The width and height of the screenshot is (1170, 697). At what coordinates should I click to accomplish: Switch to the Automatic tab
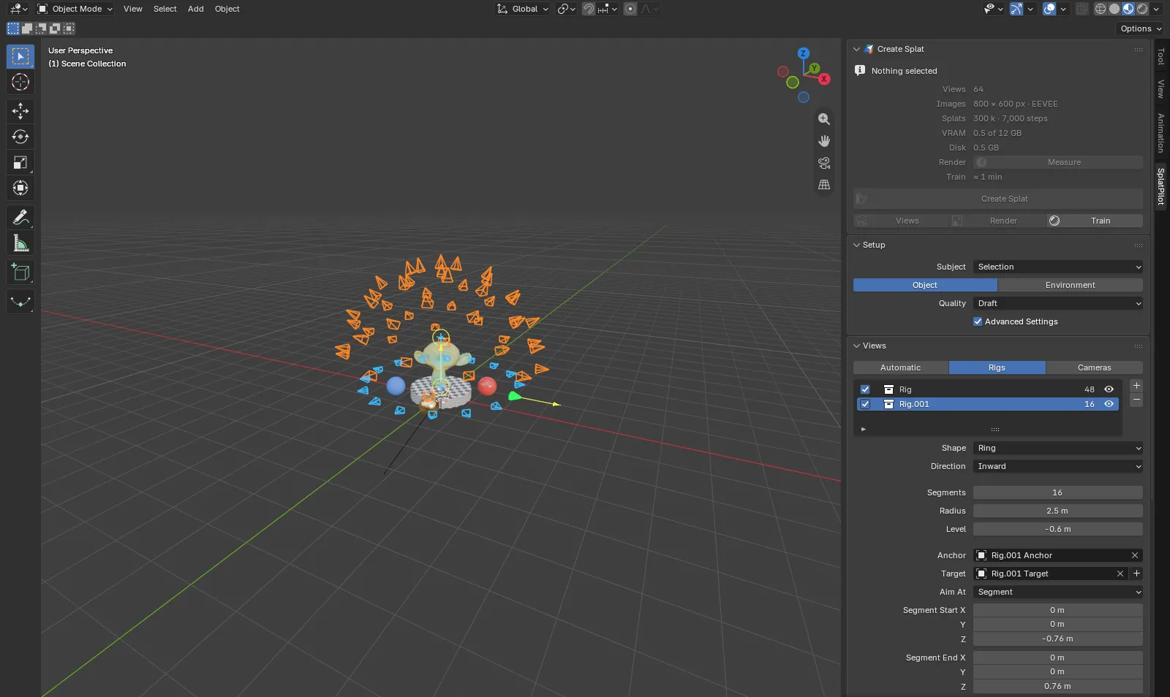tap(900, 367)
